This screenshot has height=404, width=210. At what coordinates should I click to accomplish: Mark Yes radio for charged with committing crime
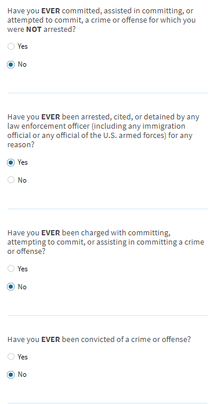coord(11,269)
